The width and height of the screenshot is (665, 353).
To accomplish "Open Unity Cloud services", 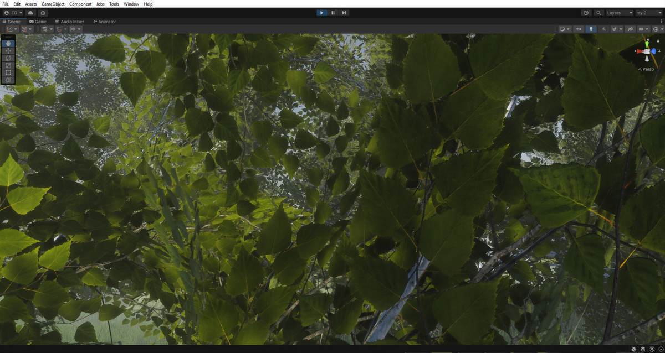I will click(x=30, y=13).
